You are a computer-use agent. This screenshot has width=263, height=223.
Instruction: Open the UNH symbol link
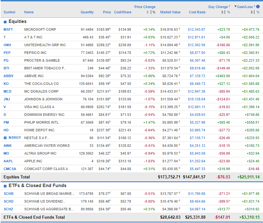pyautogui.click(x=7, y=45)
